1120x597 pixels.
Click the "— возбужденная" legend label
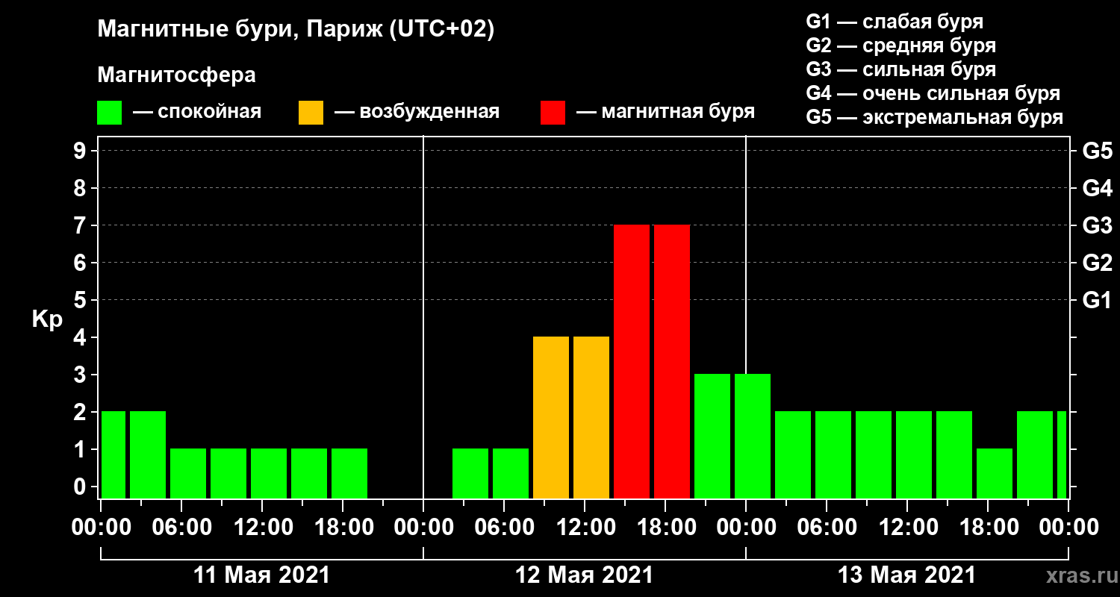[x=417, y=113]
